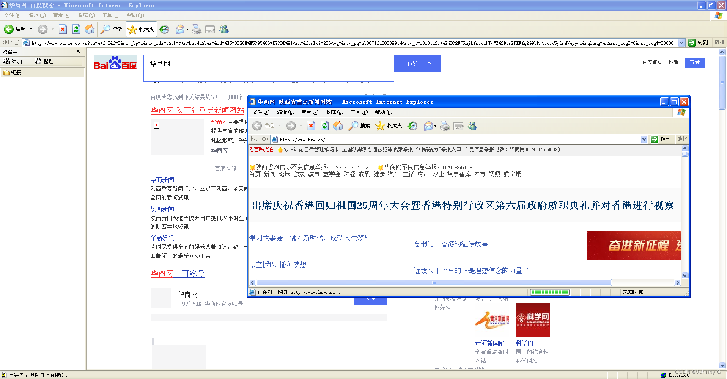Open 百度首页 link
The image size is (727, 379).
652,62
